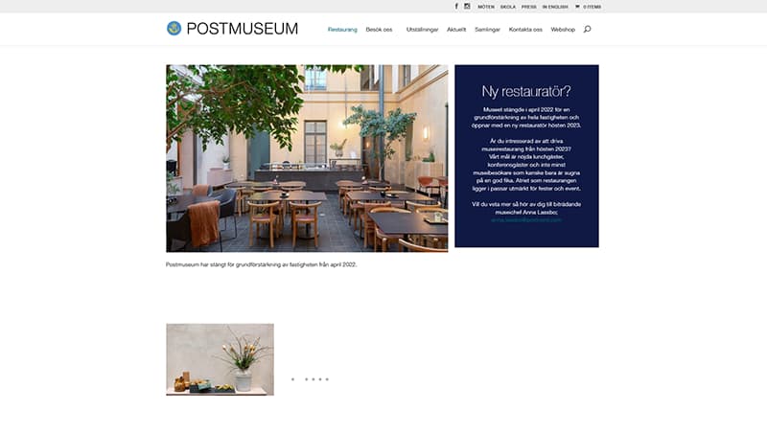Open the Instagram icon link
Screen dimensions: 767x433
467,7
